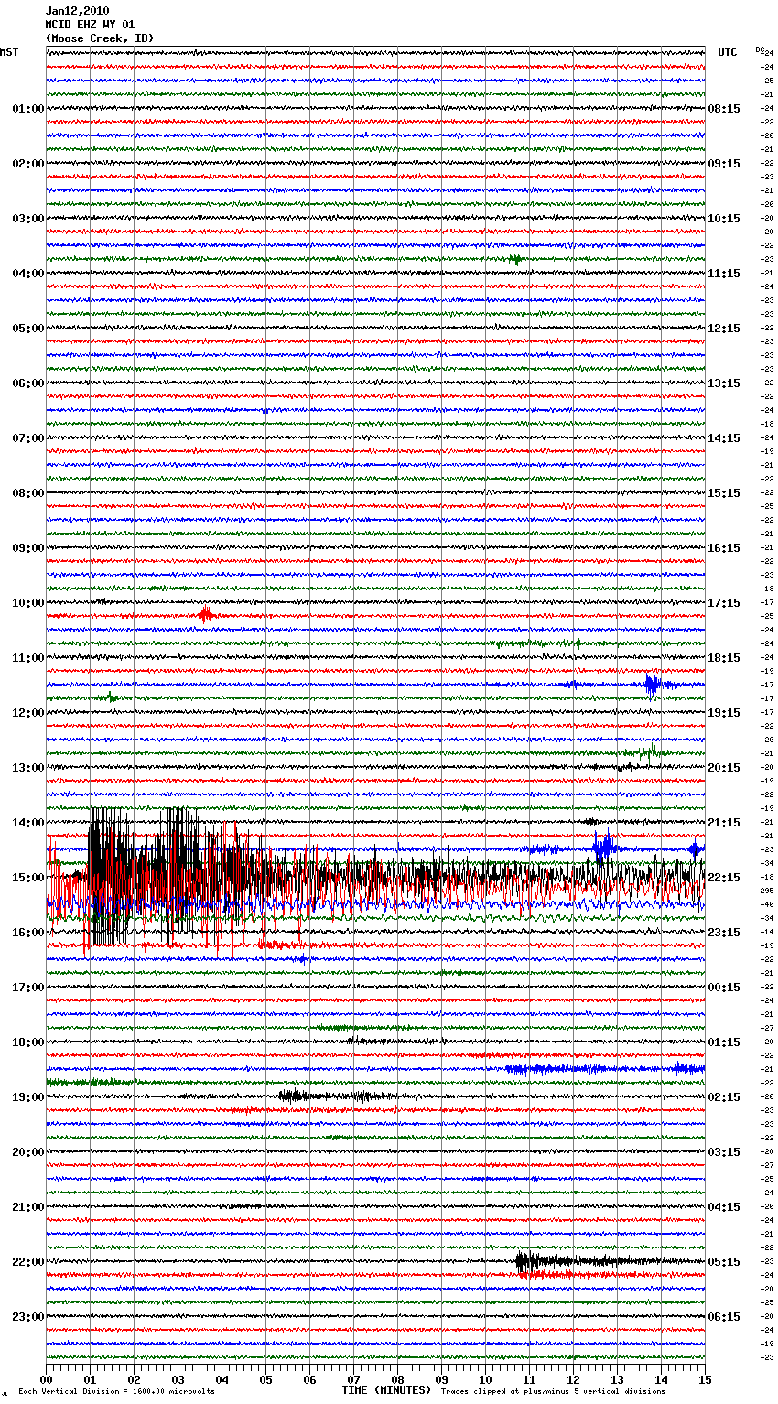Click the 21:15 UTC time label
The height and width of the screenshot is (1404, 778).
(x=724, y=823)
